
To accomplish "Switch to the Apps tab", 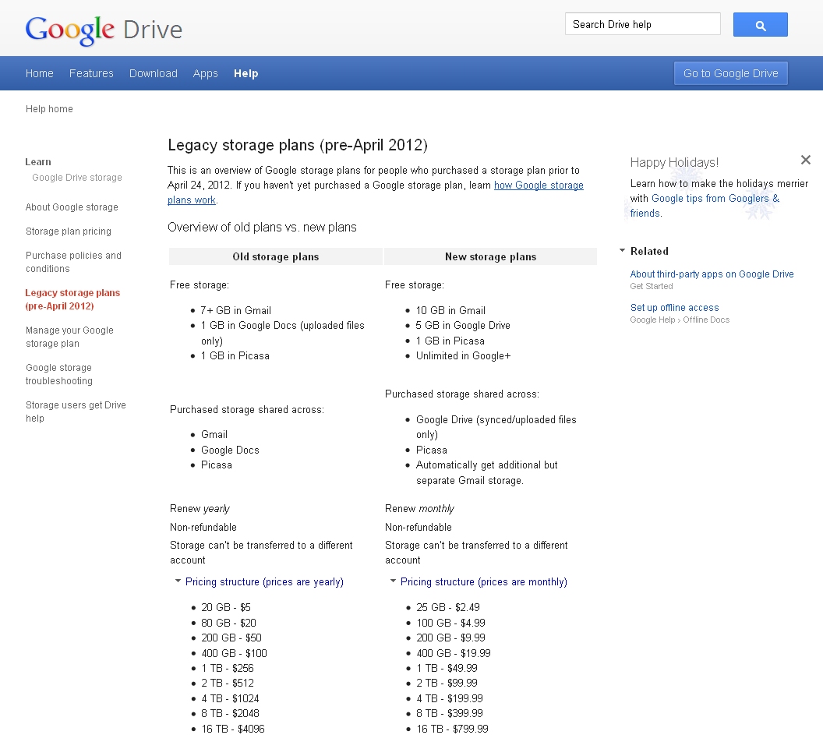I will pos(205,73).
